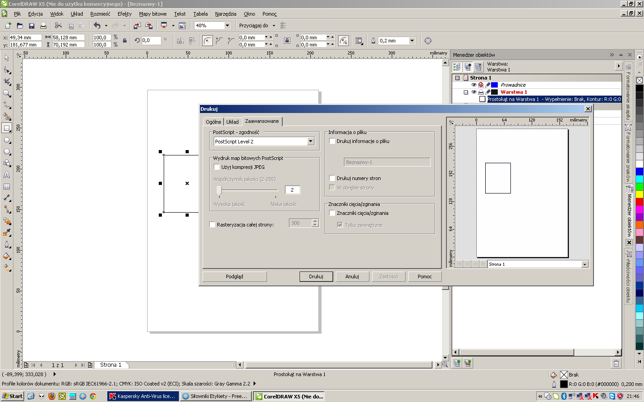Select the Zoom tool in toolbox
The height and width of the screenshot is (402, 644).
tap(7, 93)
